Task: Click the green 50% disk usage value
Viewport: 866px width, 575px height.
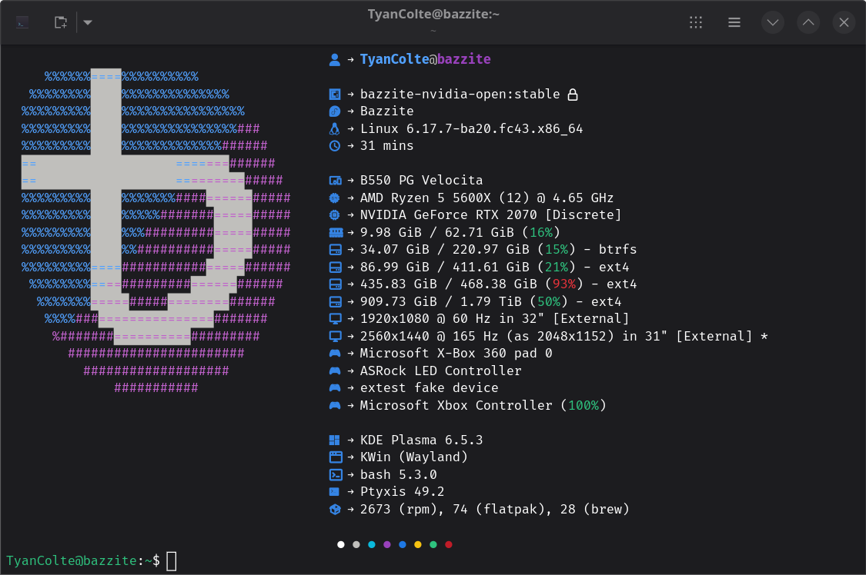Action: tap(549, 302)
